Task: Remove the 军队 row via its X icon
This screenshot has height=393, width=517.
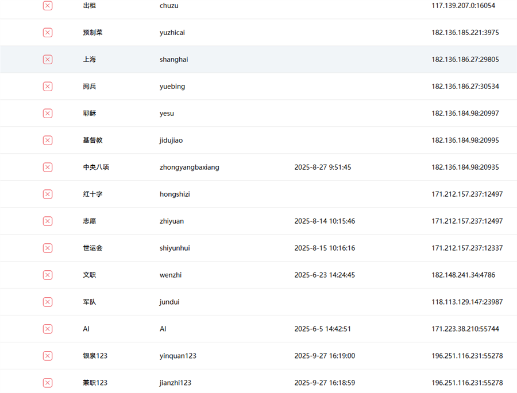Action: tap(48, 302)
